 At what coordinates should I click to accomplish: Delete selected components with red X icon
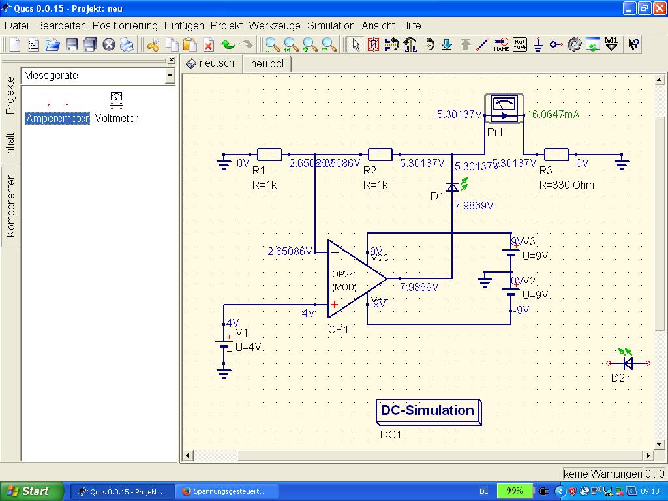(x=208, y=44)
